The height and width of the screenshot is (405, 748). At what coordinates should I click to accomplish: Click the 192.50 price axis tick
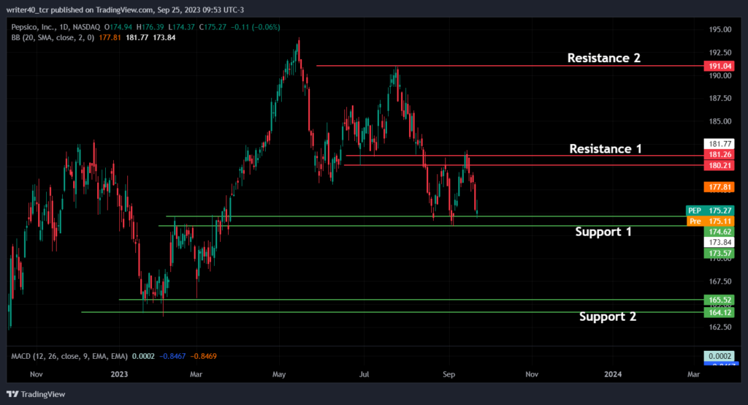coord(720,53)
